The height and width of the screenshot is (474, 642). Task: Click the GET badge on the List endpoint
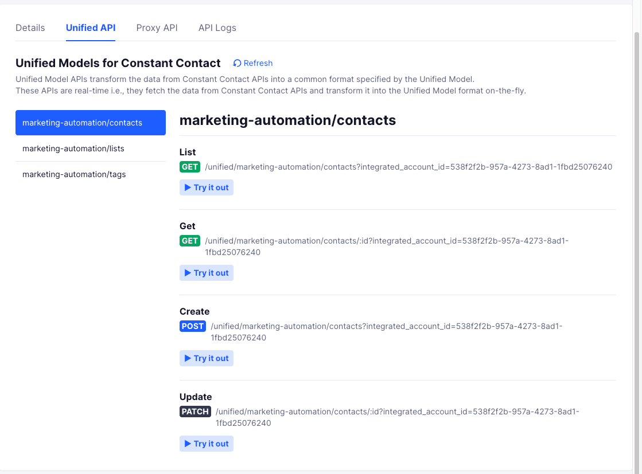[190, 167]
